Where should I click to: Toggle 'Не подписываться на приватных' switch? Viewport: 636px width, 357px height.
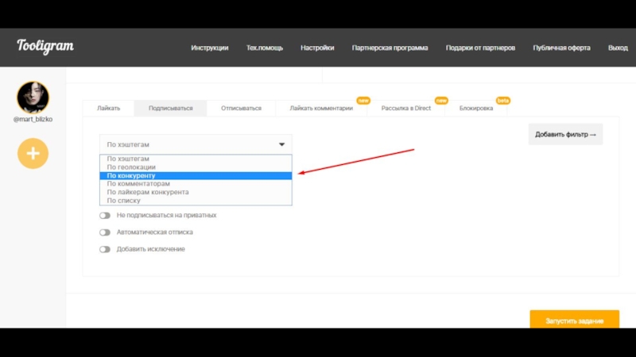[x=104, y=215]
